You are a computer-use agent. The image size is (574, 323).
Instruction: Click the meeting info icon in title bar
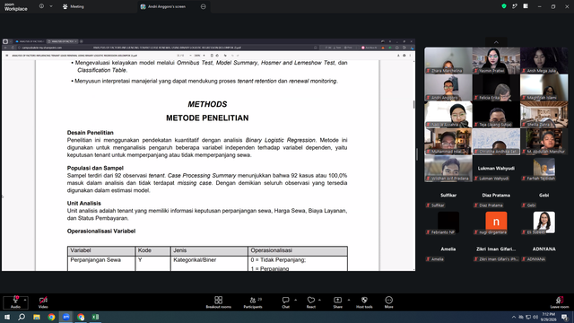(41, 6)
